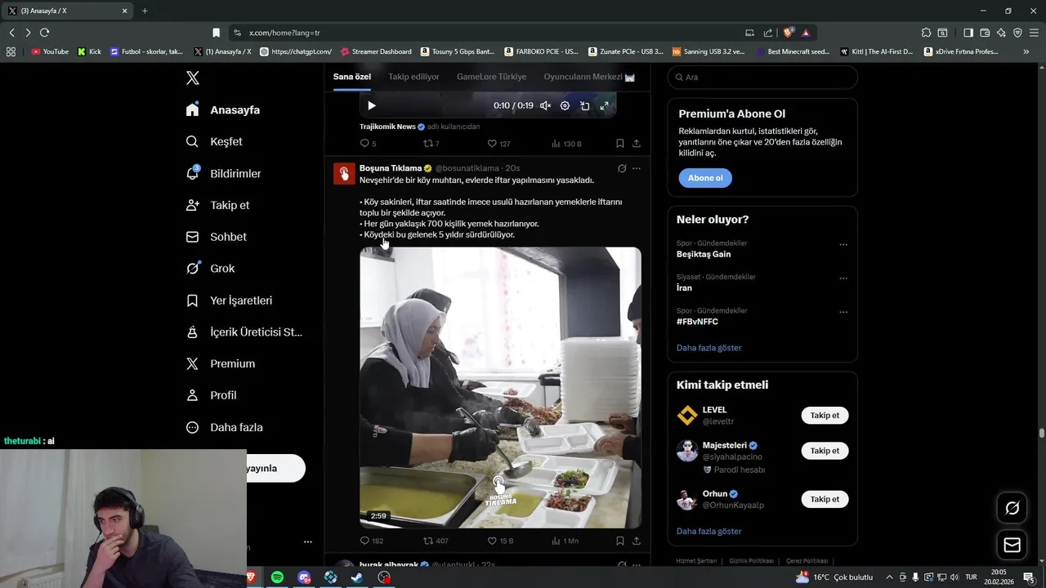The height and width of the screenshot is (588, 1046).
Task: Like Boşuna Tıklama post (15 B)
Action: [500, 541]
